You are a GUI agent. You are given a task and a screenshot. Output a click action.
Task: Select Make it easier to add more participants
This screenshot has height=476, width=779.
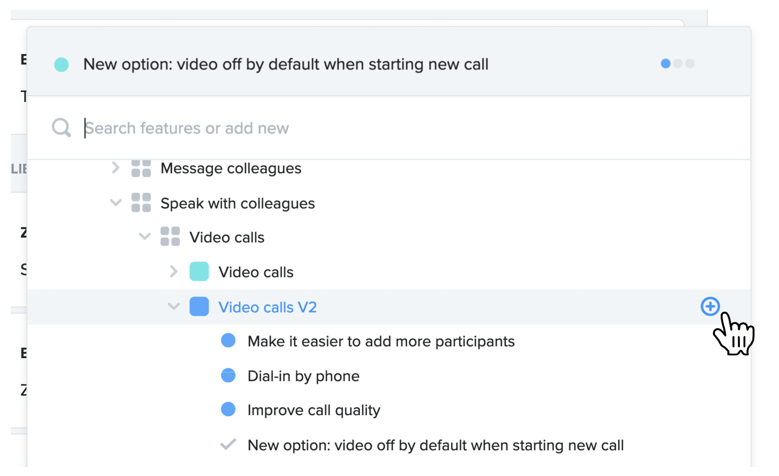point(381,342)
